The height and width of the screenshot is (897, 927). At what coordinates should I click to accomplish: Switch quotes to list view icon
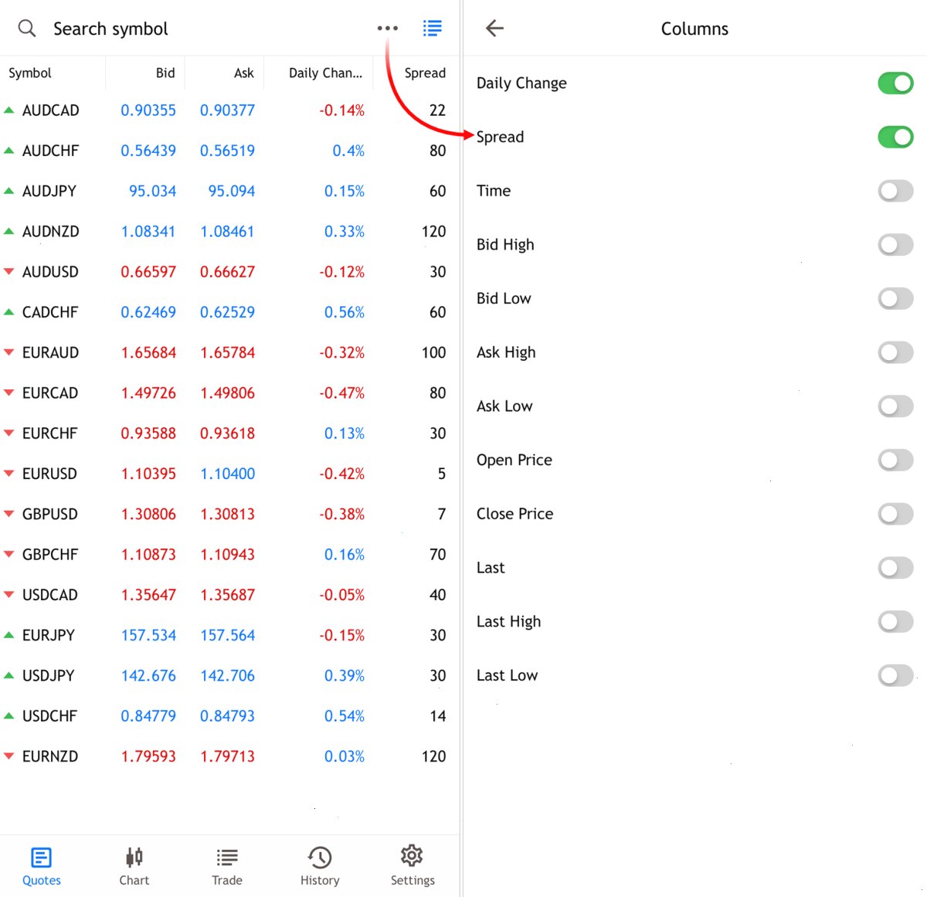point(433,29)
